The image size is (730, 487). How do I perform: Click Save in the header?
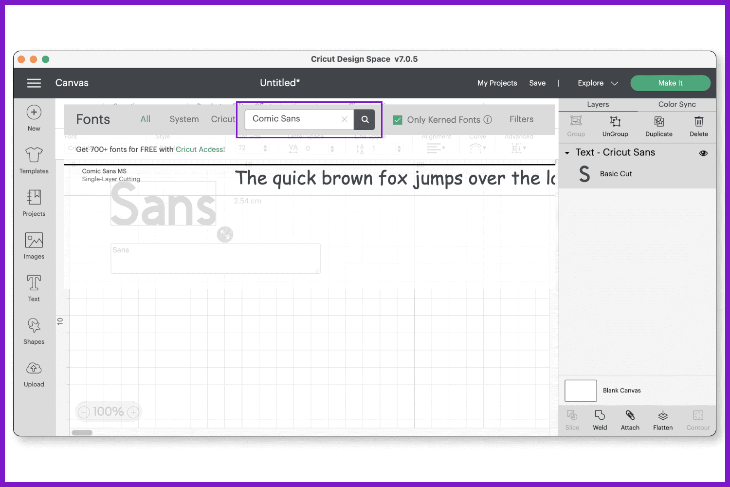pyautogui.click(x=537, y=83)
